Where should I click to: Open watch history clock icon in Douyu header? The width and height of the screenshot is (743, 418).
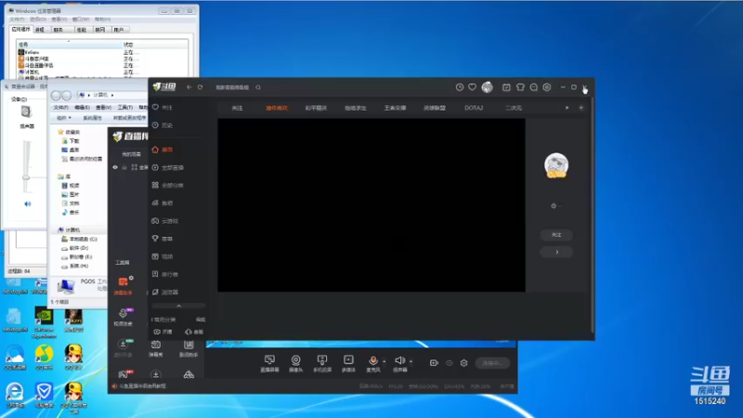[459, 87]
